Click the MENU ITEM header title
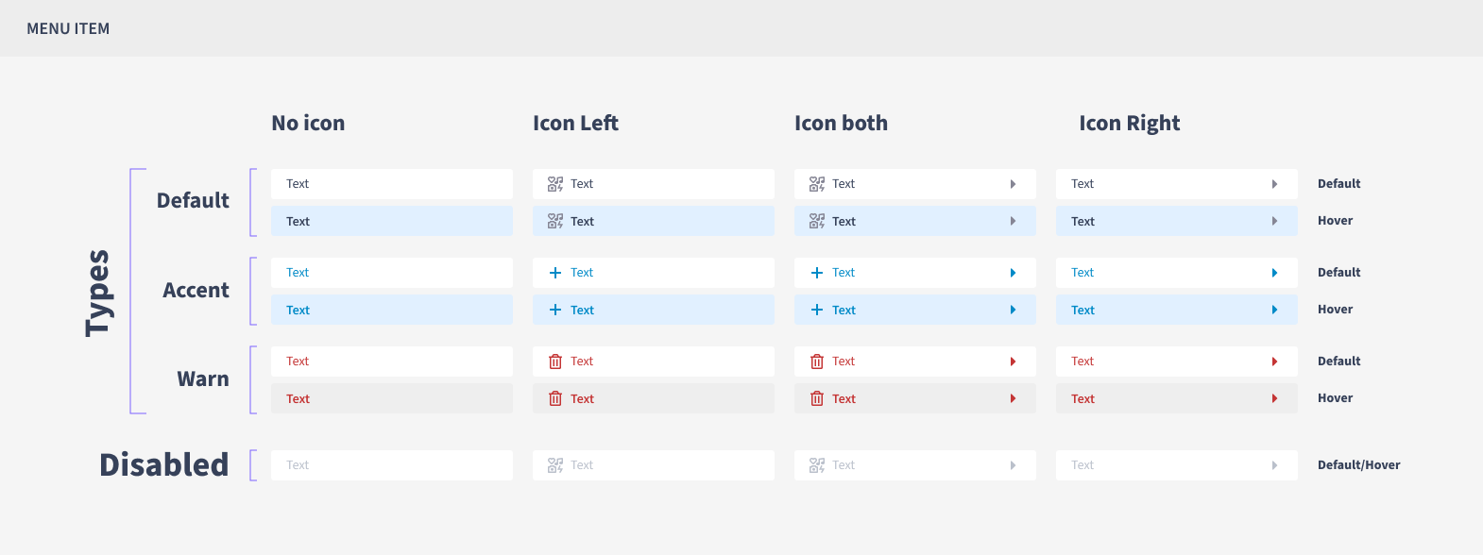 coord(68,29)
